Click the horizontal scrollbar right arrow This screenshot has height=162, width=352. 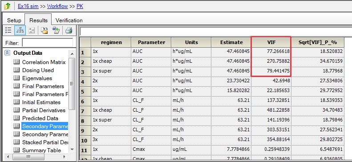65,157
